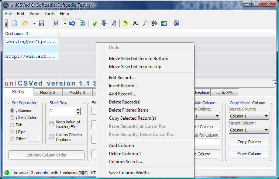279x179 pixels.
Task: Click the green status indicator light
Action: click(x=7, y=172)
